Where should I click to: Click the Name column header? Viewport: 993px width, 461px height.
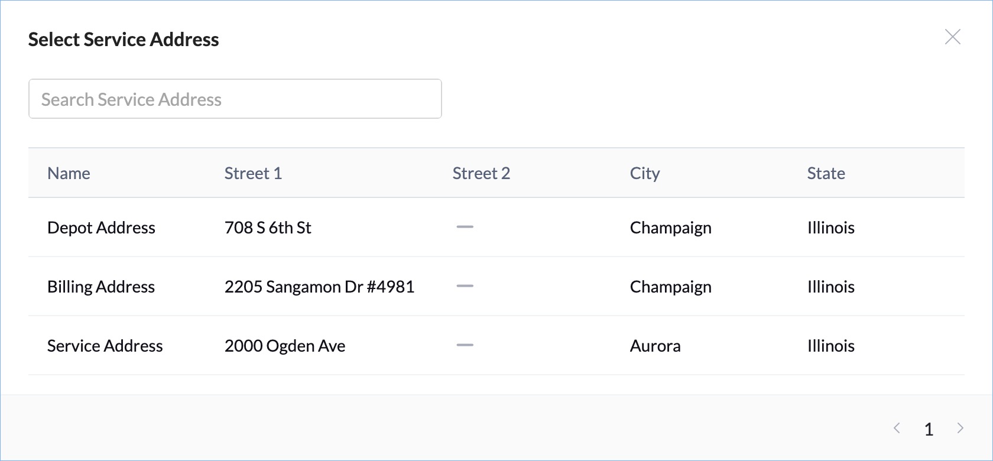point(69,173)
